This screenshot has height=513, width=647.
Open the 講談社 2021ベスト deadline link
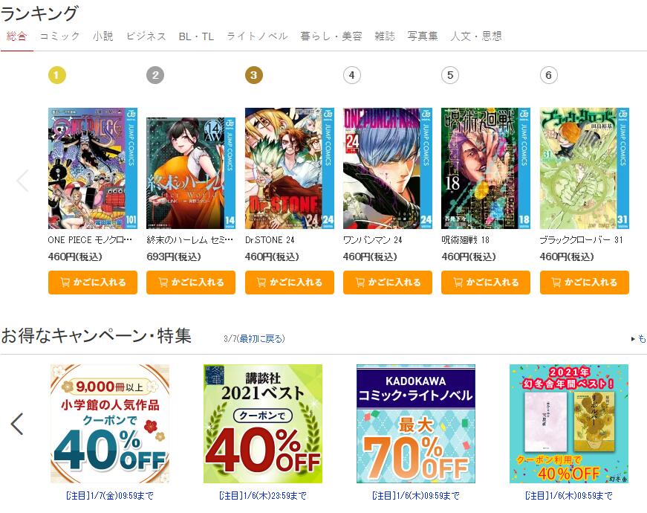[x=263, y=495]
